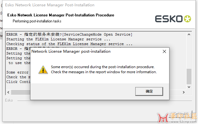Image resolution: width=198 pixels, height=124 pixels.
Task: Click the vertical scrollbar thumb in report window
Action: tap(189, 76)
